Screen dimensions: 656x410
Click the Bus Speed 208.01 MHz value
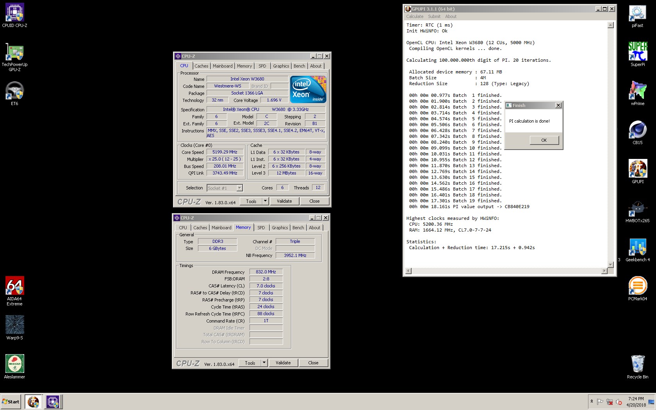(x=225, y=166)
